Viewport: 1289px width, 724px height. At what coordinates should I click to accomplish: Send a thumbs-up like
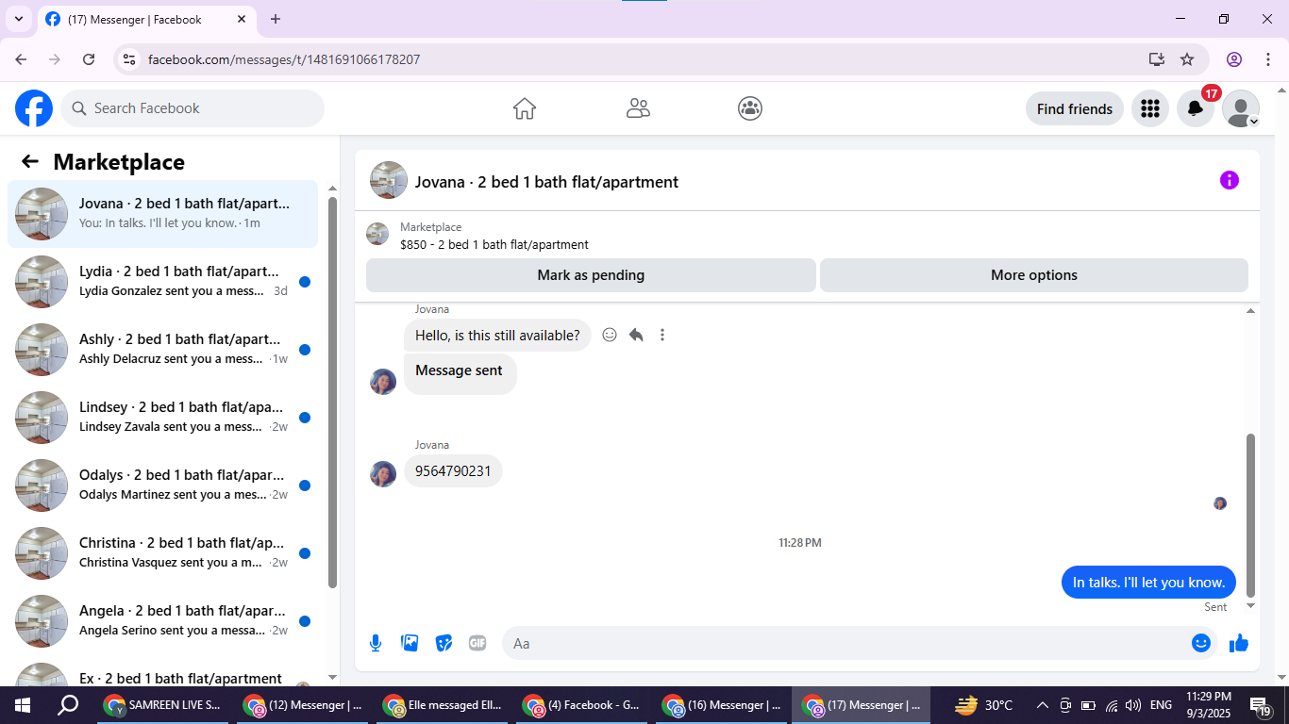click(x=1239, y=643)
